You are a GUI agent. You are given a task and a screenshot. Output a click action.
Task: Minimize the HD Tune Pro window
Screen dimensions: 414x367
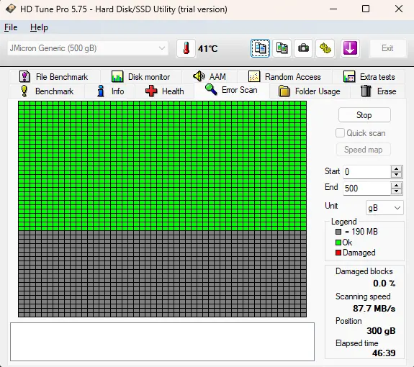[x=333, y=9]
